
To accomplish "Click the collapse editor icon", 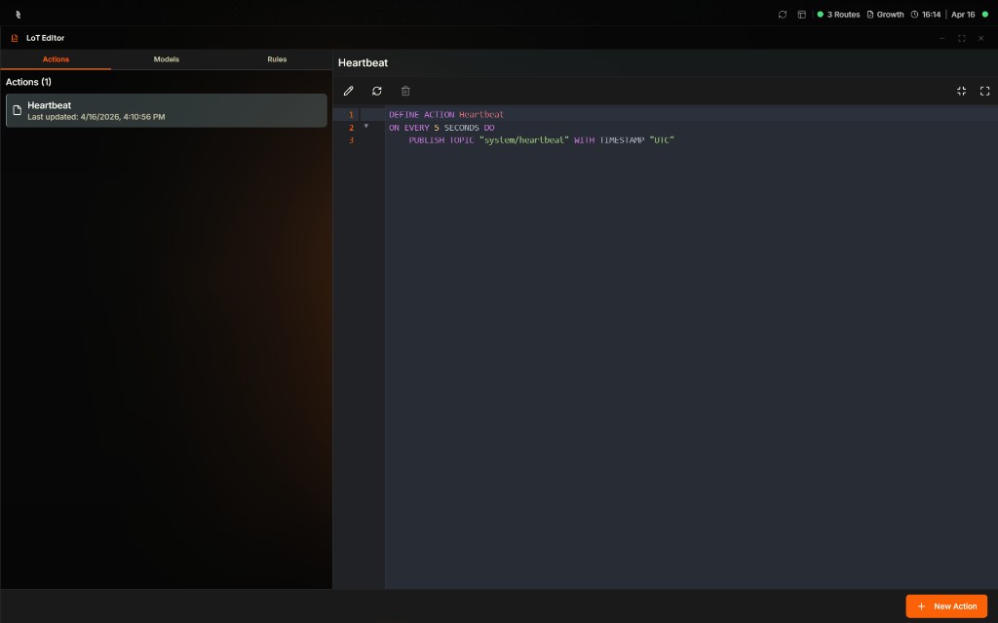I will (x=961, y=91).
